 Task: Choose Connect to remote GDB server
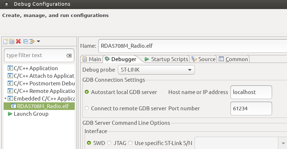(87, 108)
